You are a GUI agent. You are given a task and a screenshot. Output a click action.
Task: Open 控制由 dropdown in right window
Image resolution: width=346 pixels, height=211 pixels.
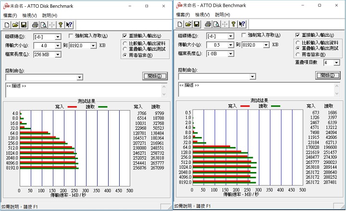pyautogui.click(x=253, y=76)
